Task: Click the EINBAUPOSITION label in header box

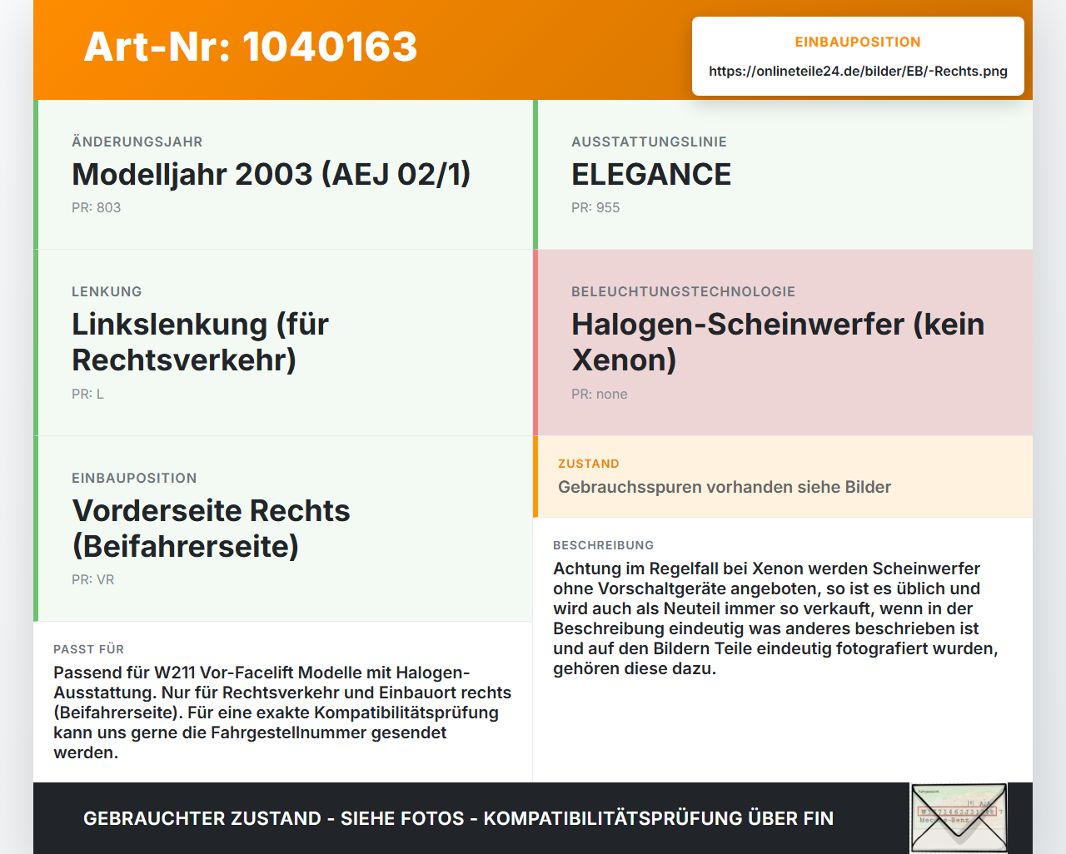Action: [x=858, y=42]
